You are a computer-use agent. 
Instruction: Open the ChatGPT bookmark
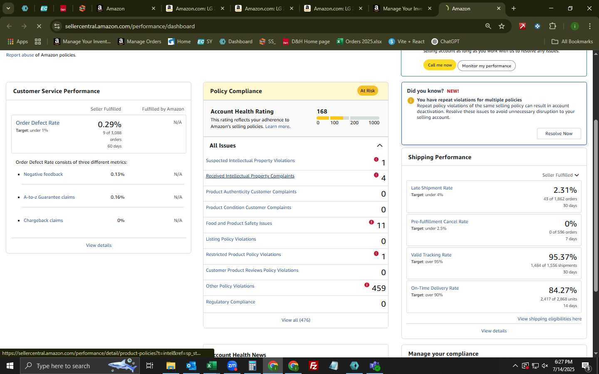click(446, 42)
